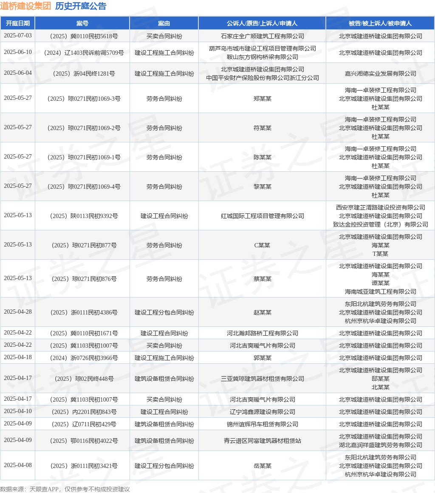Click defendant 邸某某
The height and width of the screenshot is (493, 435).
point(380,379)
